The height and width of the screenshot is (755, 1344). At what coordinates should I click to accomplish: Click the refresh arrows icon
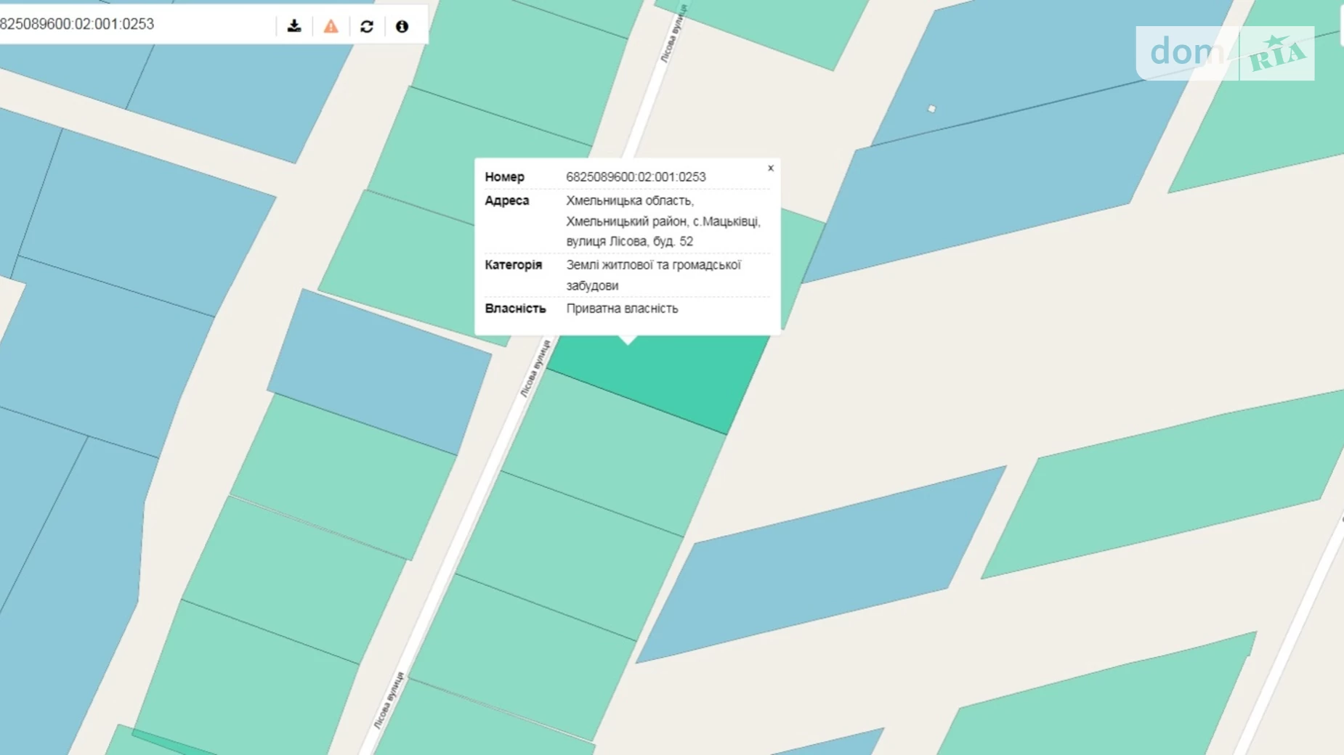367,26
